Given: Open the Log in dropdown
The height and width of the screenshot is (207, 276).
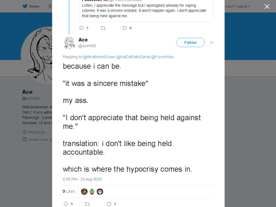Looking at the screenshot, I should [x=243, y=6].
